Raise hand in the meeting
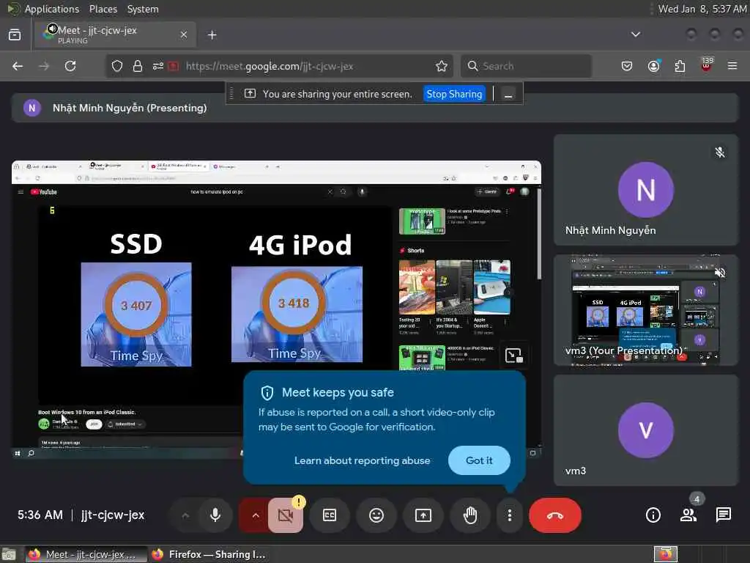The image size is (750, 563). point(470,515)
